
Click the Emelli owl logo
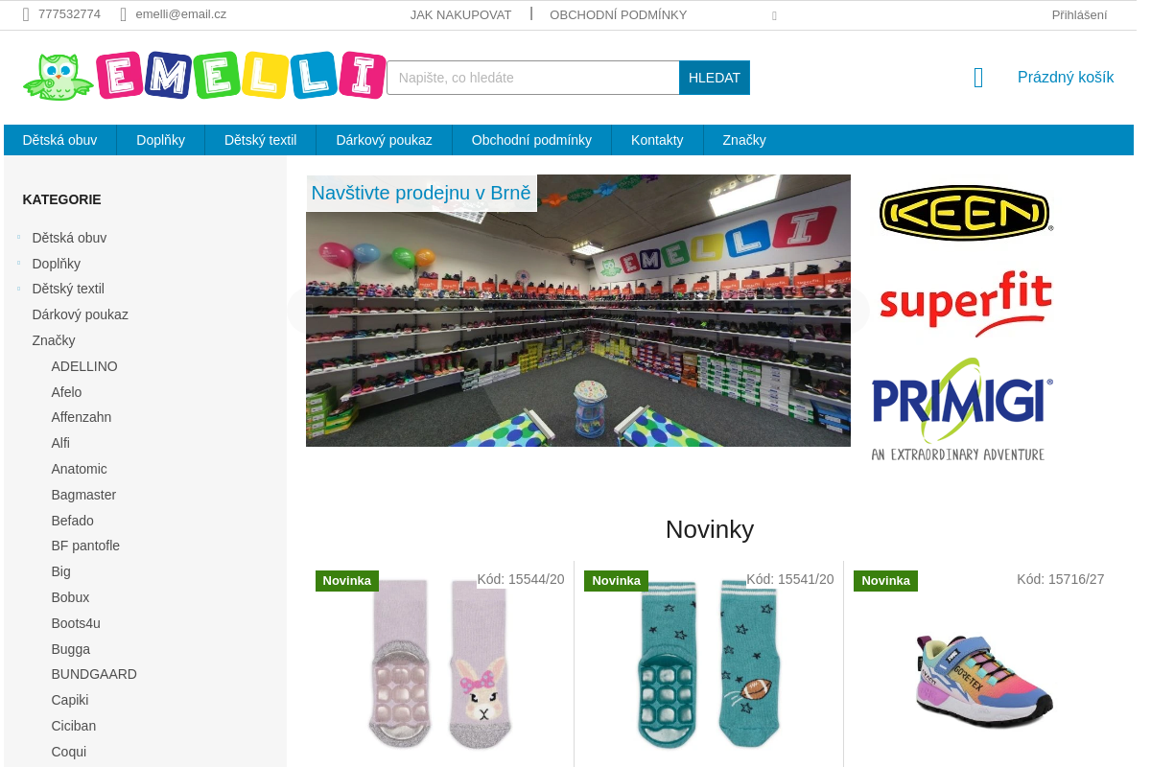(203, 75)
